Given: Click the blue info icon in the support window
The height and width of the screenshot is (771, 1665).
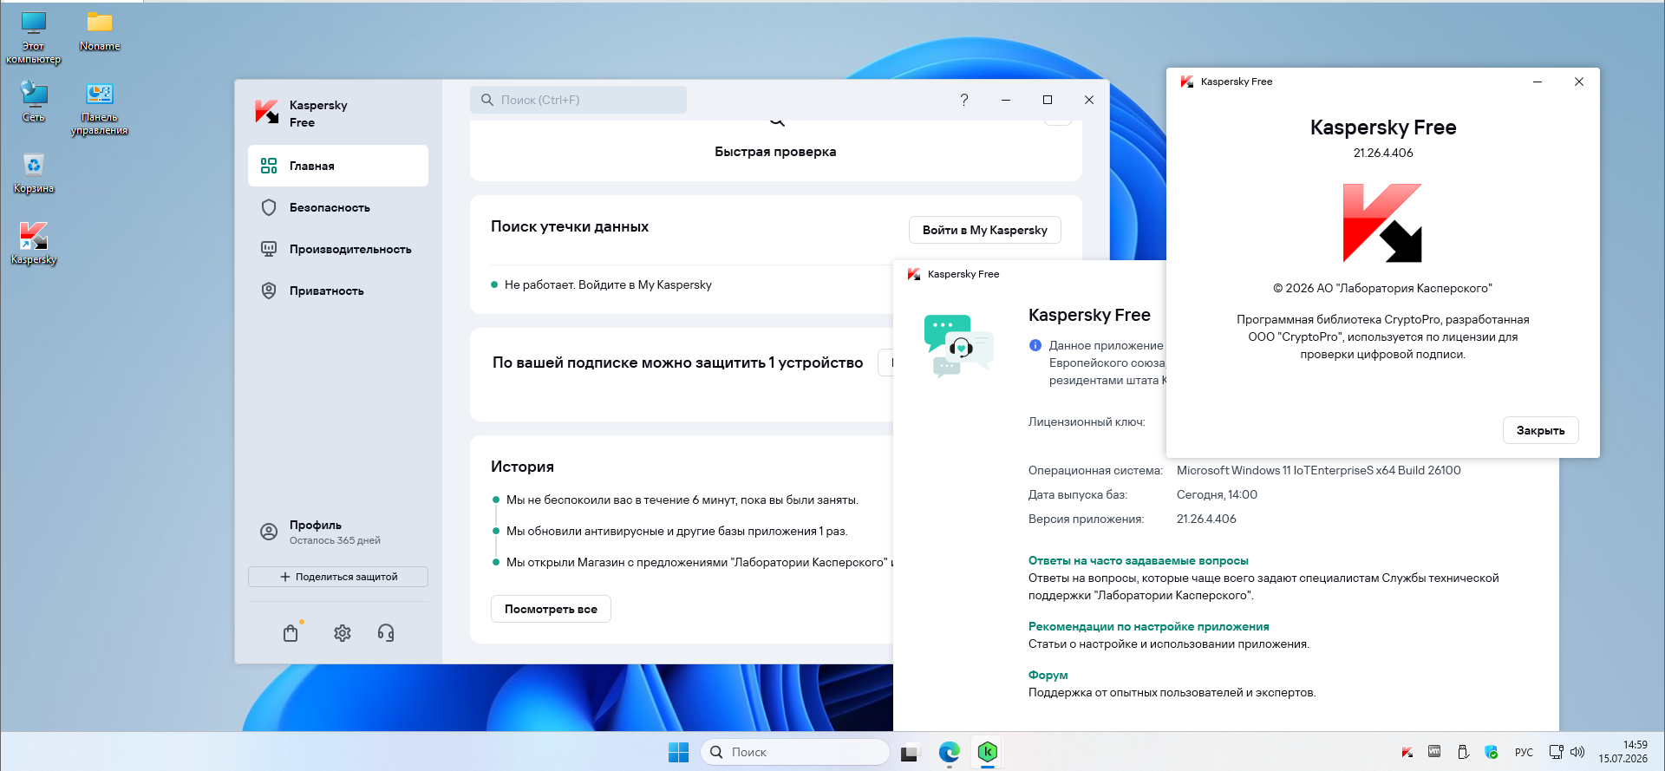Looking at the screenshot, I should (x=1035, y=345).
